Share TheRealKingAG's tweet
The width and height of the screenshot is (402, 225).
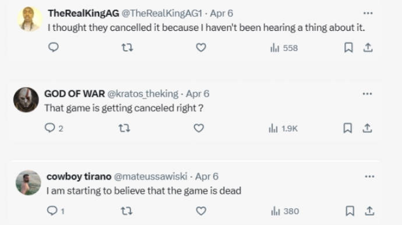point(368,47)
